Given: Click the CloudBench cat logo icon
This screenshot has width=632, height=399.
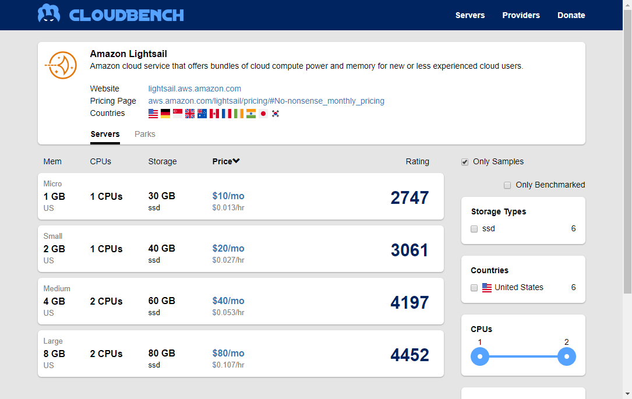Looking at the screenshot, I should (x=49, y=13).
